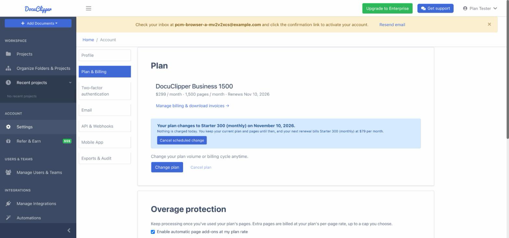This screenshot has width=509, height=238.
Task: Open Organize Folders & Projects
Action: click(x=38, y=68)
